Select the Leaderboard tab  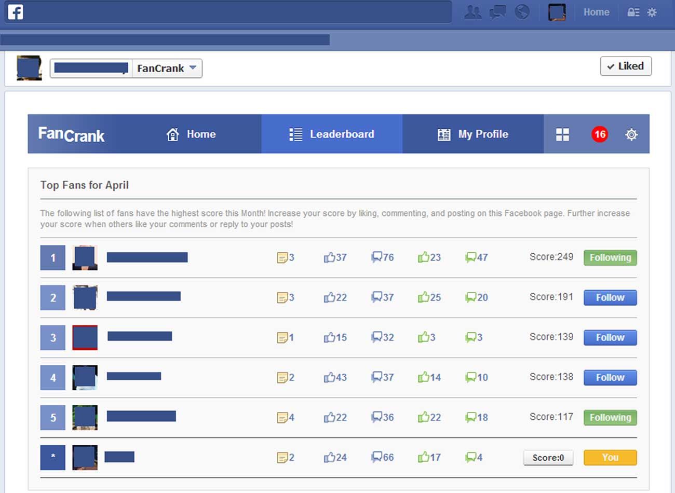pyautogui.click(x=332, y=134)
